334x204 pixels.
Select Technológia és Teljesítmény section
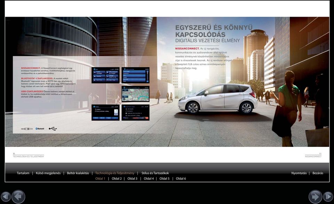(x=115, y=173)
